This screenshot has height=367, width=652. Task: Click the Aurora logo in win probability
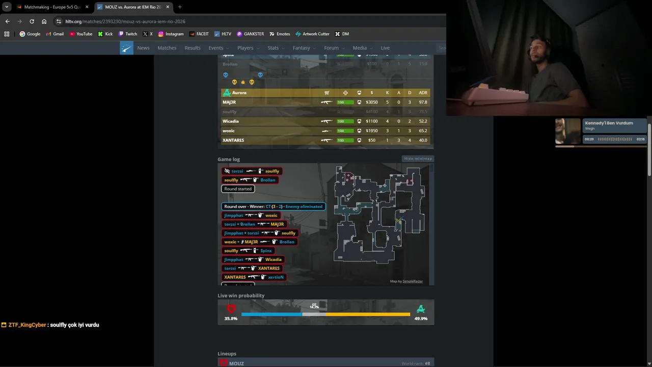(x=421, y=308)
